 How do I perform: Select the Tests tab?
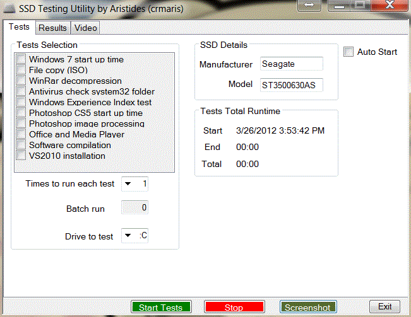19,27
